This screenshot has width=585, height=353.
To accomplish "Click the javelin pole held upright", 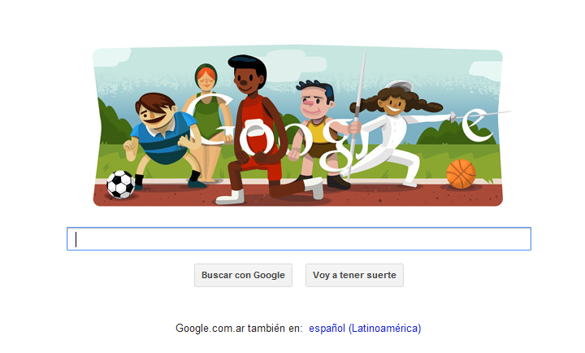I will [x=357, y=114].
